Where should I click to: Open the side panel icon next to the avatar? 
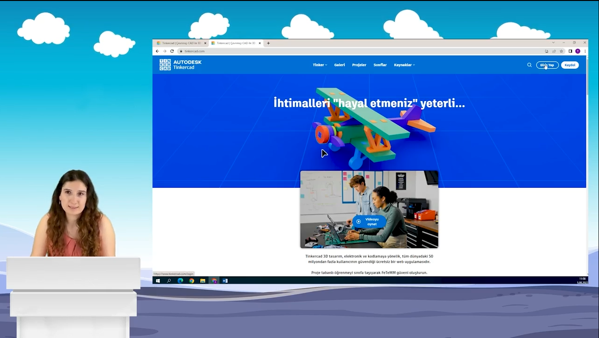[x=570, y=51]
